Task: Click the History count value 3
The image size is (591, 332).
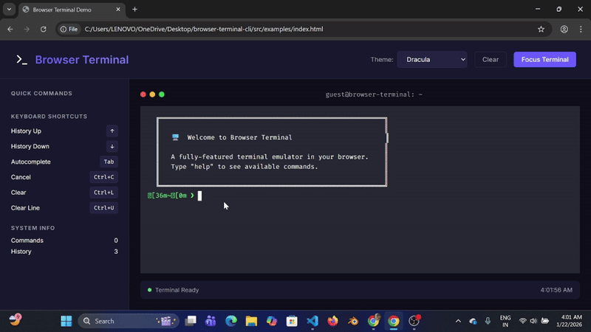Action: click(x=116, y=252)
